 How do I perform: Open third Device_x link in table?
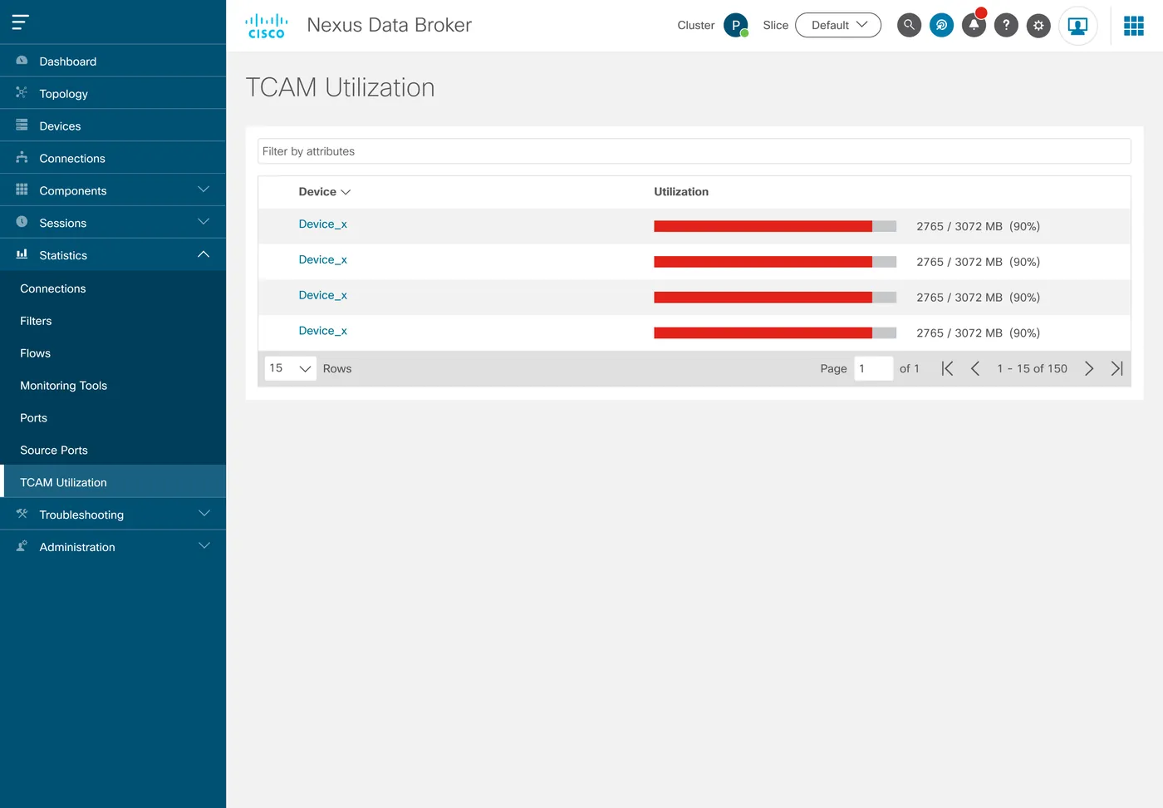point(322,295)
